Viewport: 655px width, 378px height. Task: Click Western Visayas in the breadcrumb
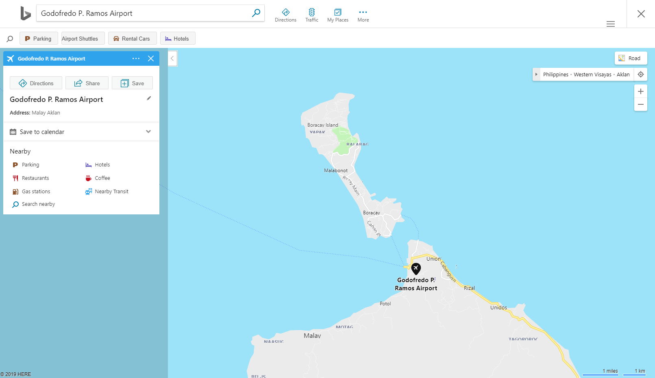pyautogui.click(x=592, y=74)
